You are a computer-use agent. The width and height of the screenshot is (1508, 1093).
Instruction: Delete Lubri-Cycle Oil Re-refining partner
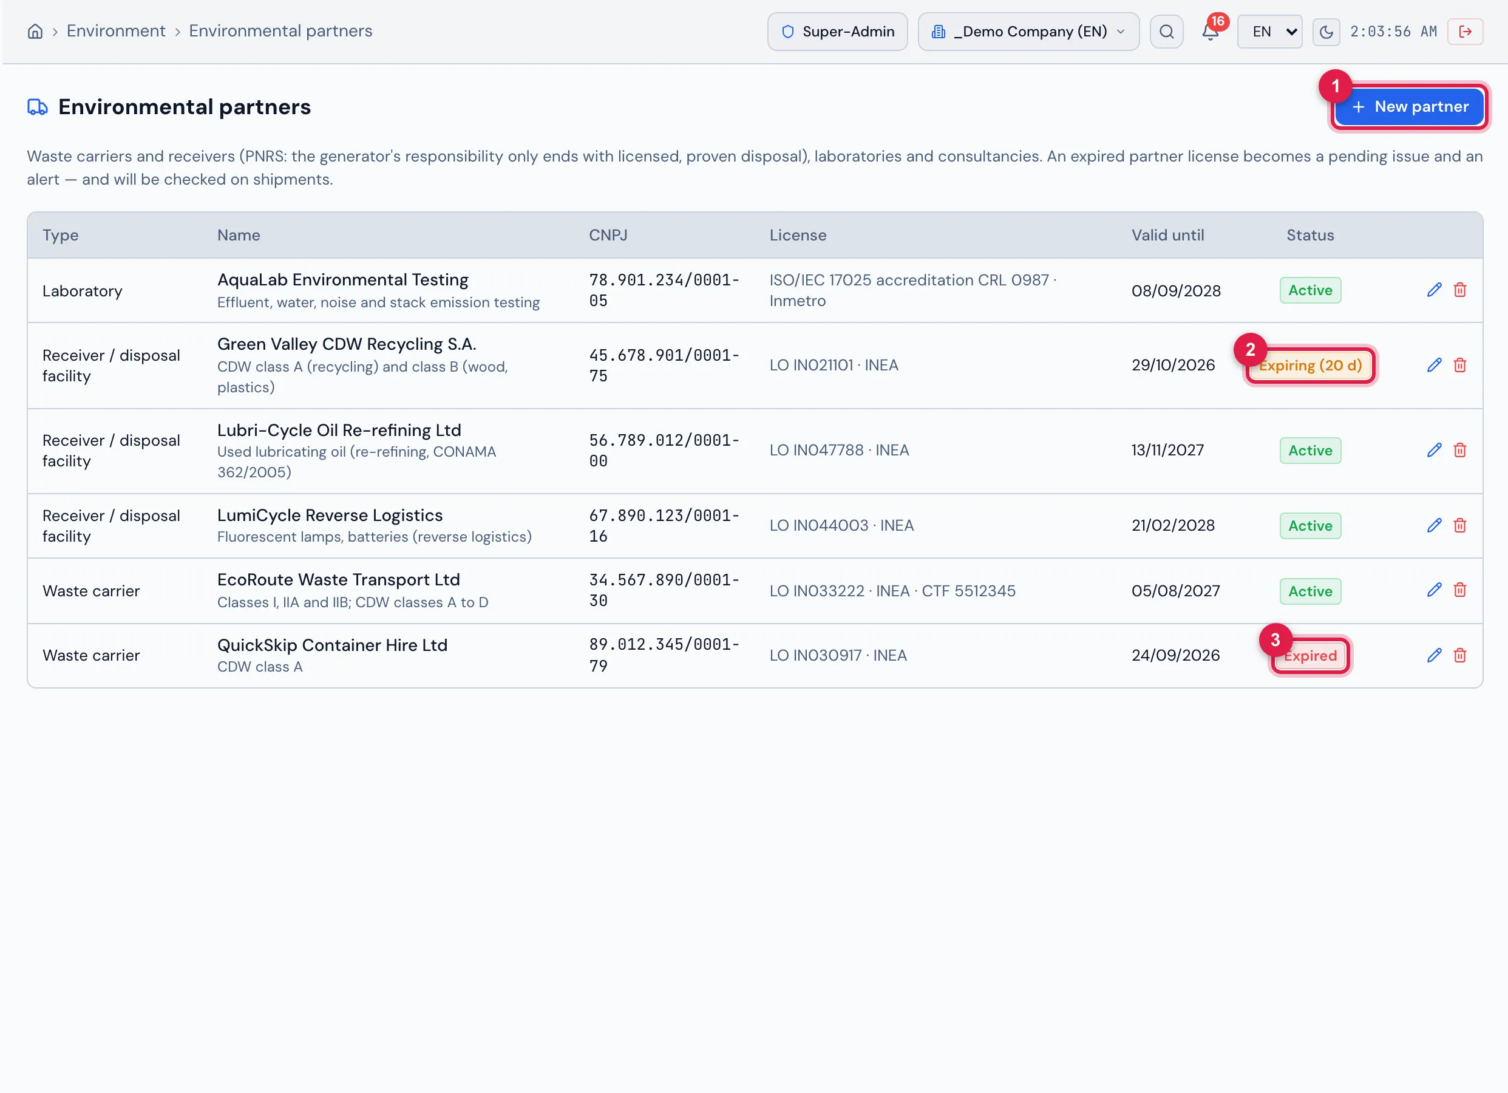1459,451
